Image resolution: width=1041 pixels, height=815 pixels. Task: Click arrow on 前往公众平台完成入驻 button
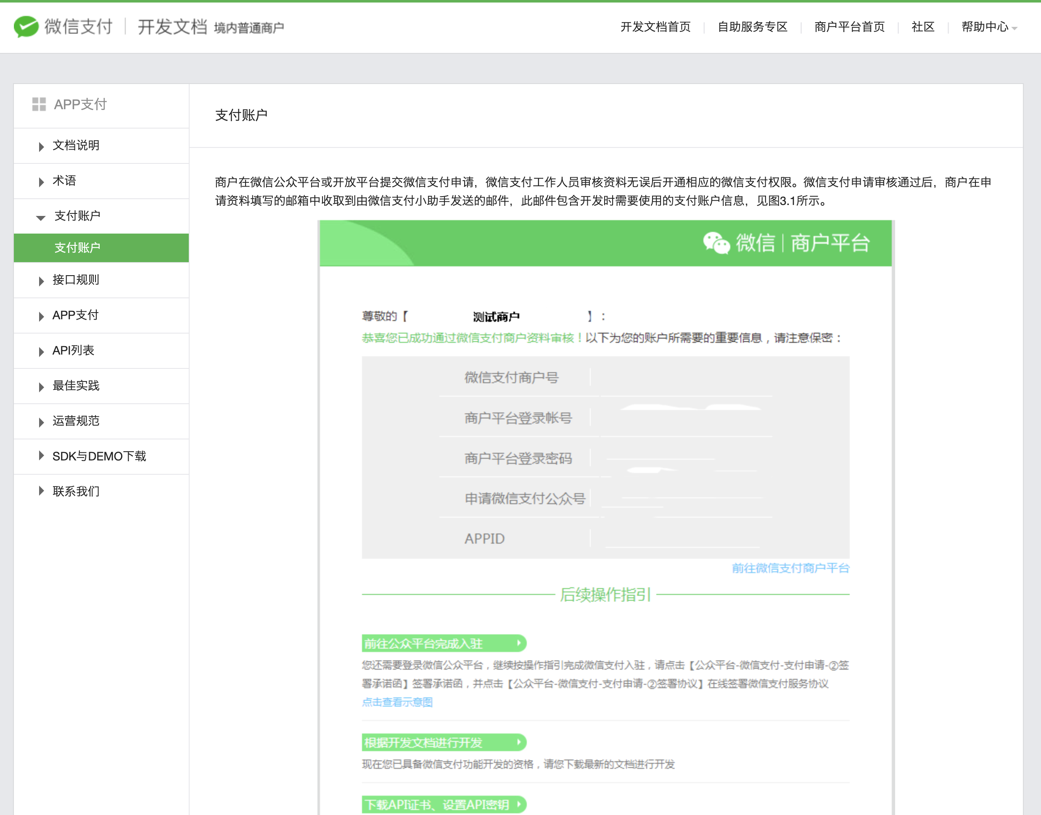pos(518,643)
